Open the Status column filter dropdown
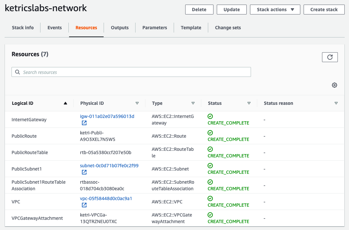This screenshot has height=230, width=349. pos(249,103)
